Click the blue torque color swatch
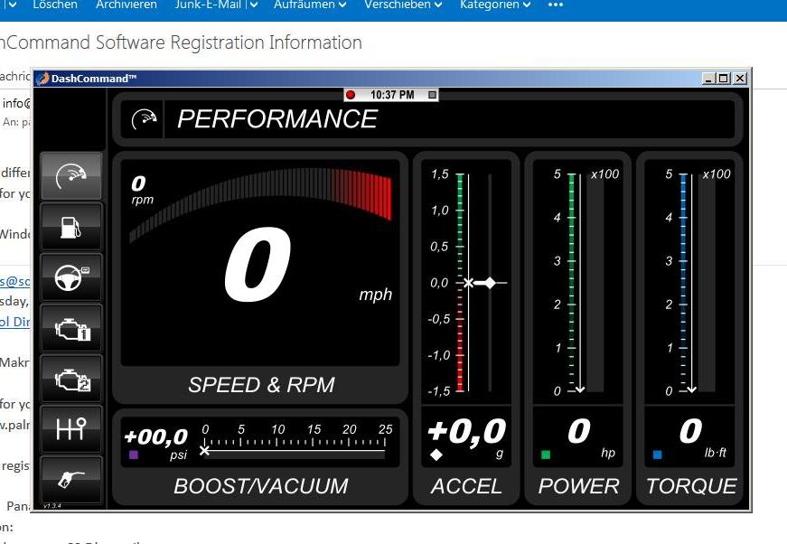The height and width of the screenshot is (544, 787). coord(657,455)
